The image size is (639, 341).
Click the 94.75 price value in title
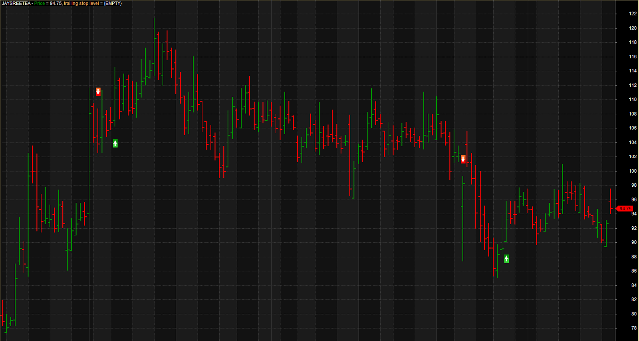pyautogui.click(x=56, y=3)
